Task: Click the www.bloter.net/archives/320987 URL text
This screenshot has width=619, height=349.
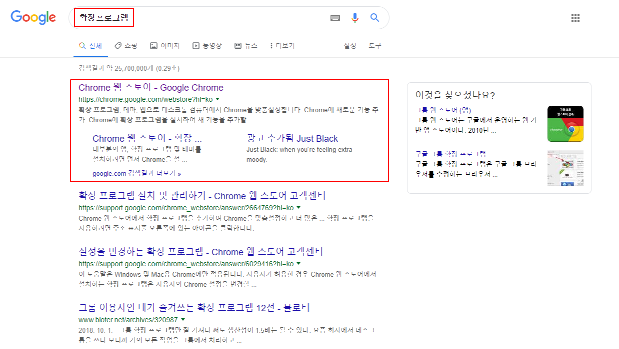Action: click(x=128, y=320)
